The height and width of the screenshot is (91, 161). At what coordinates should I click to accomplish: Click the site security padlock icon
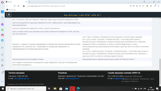click(x=24, y=6)
